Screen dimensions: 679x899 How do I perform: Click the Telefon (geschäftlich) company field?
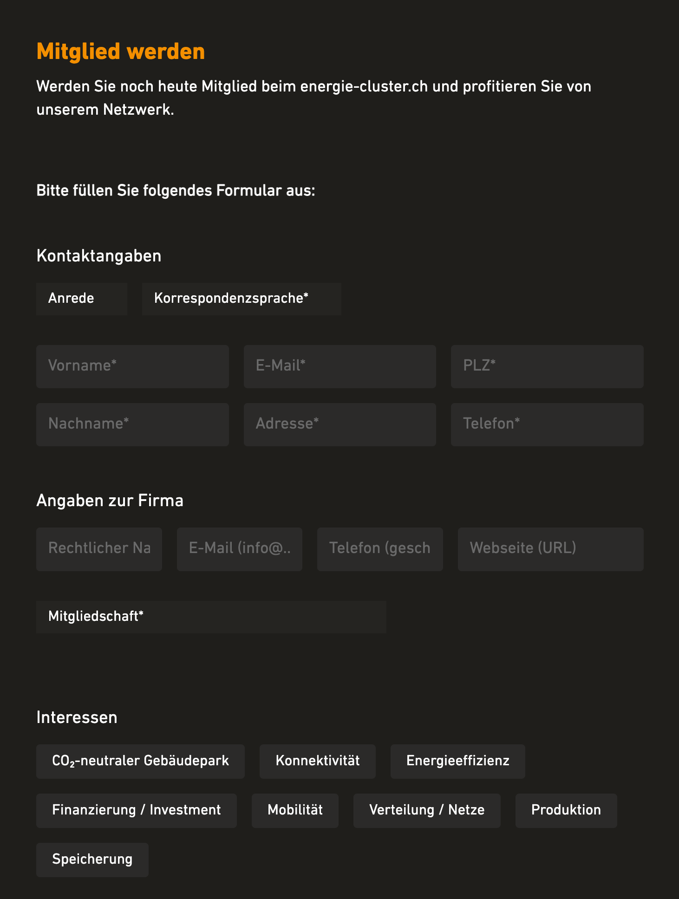[379, 549]
